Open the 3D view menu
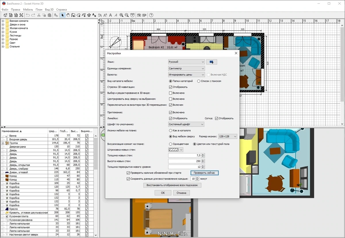 click(49, 9)
